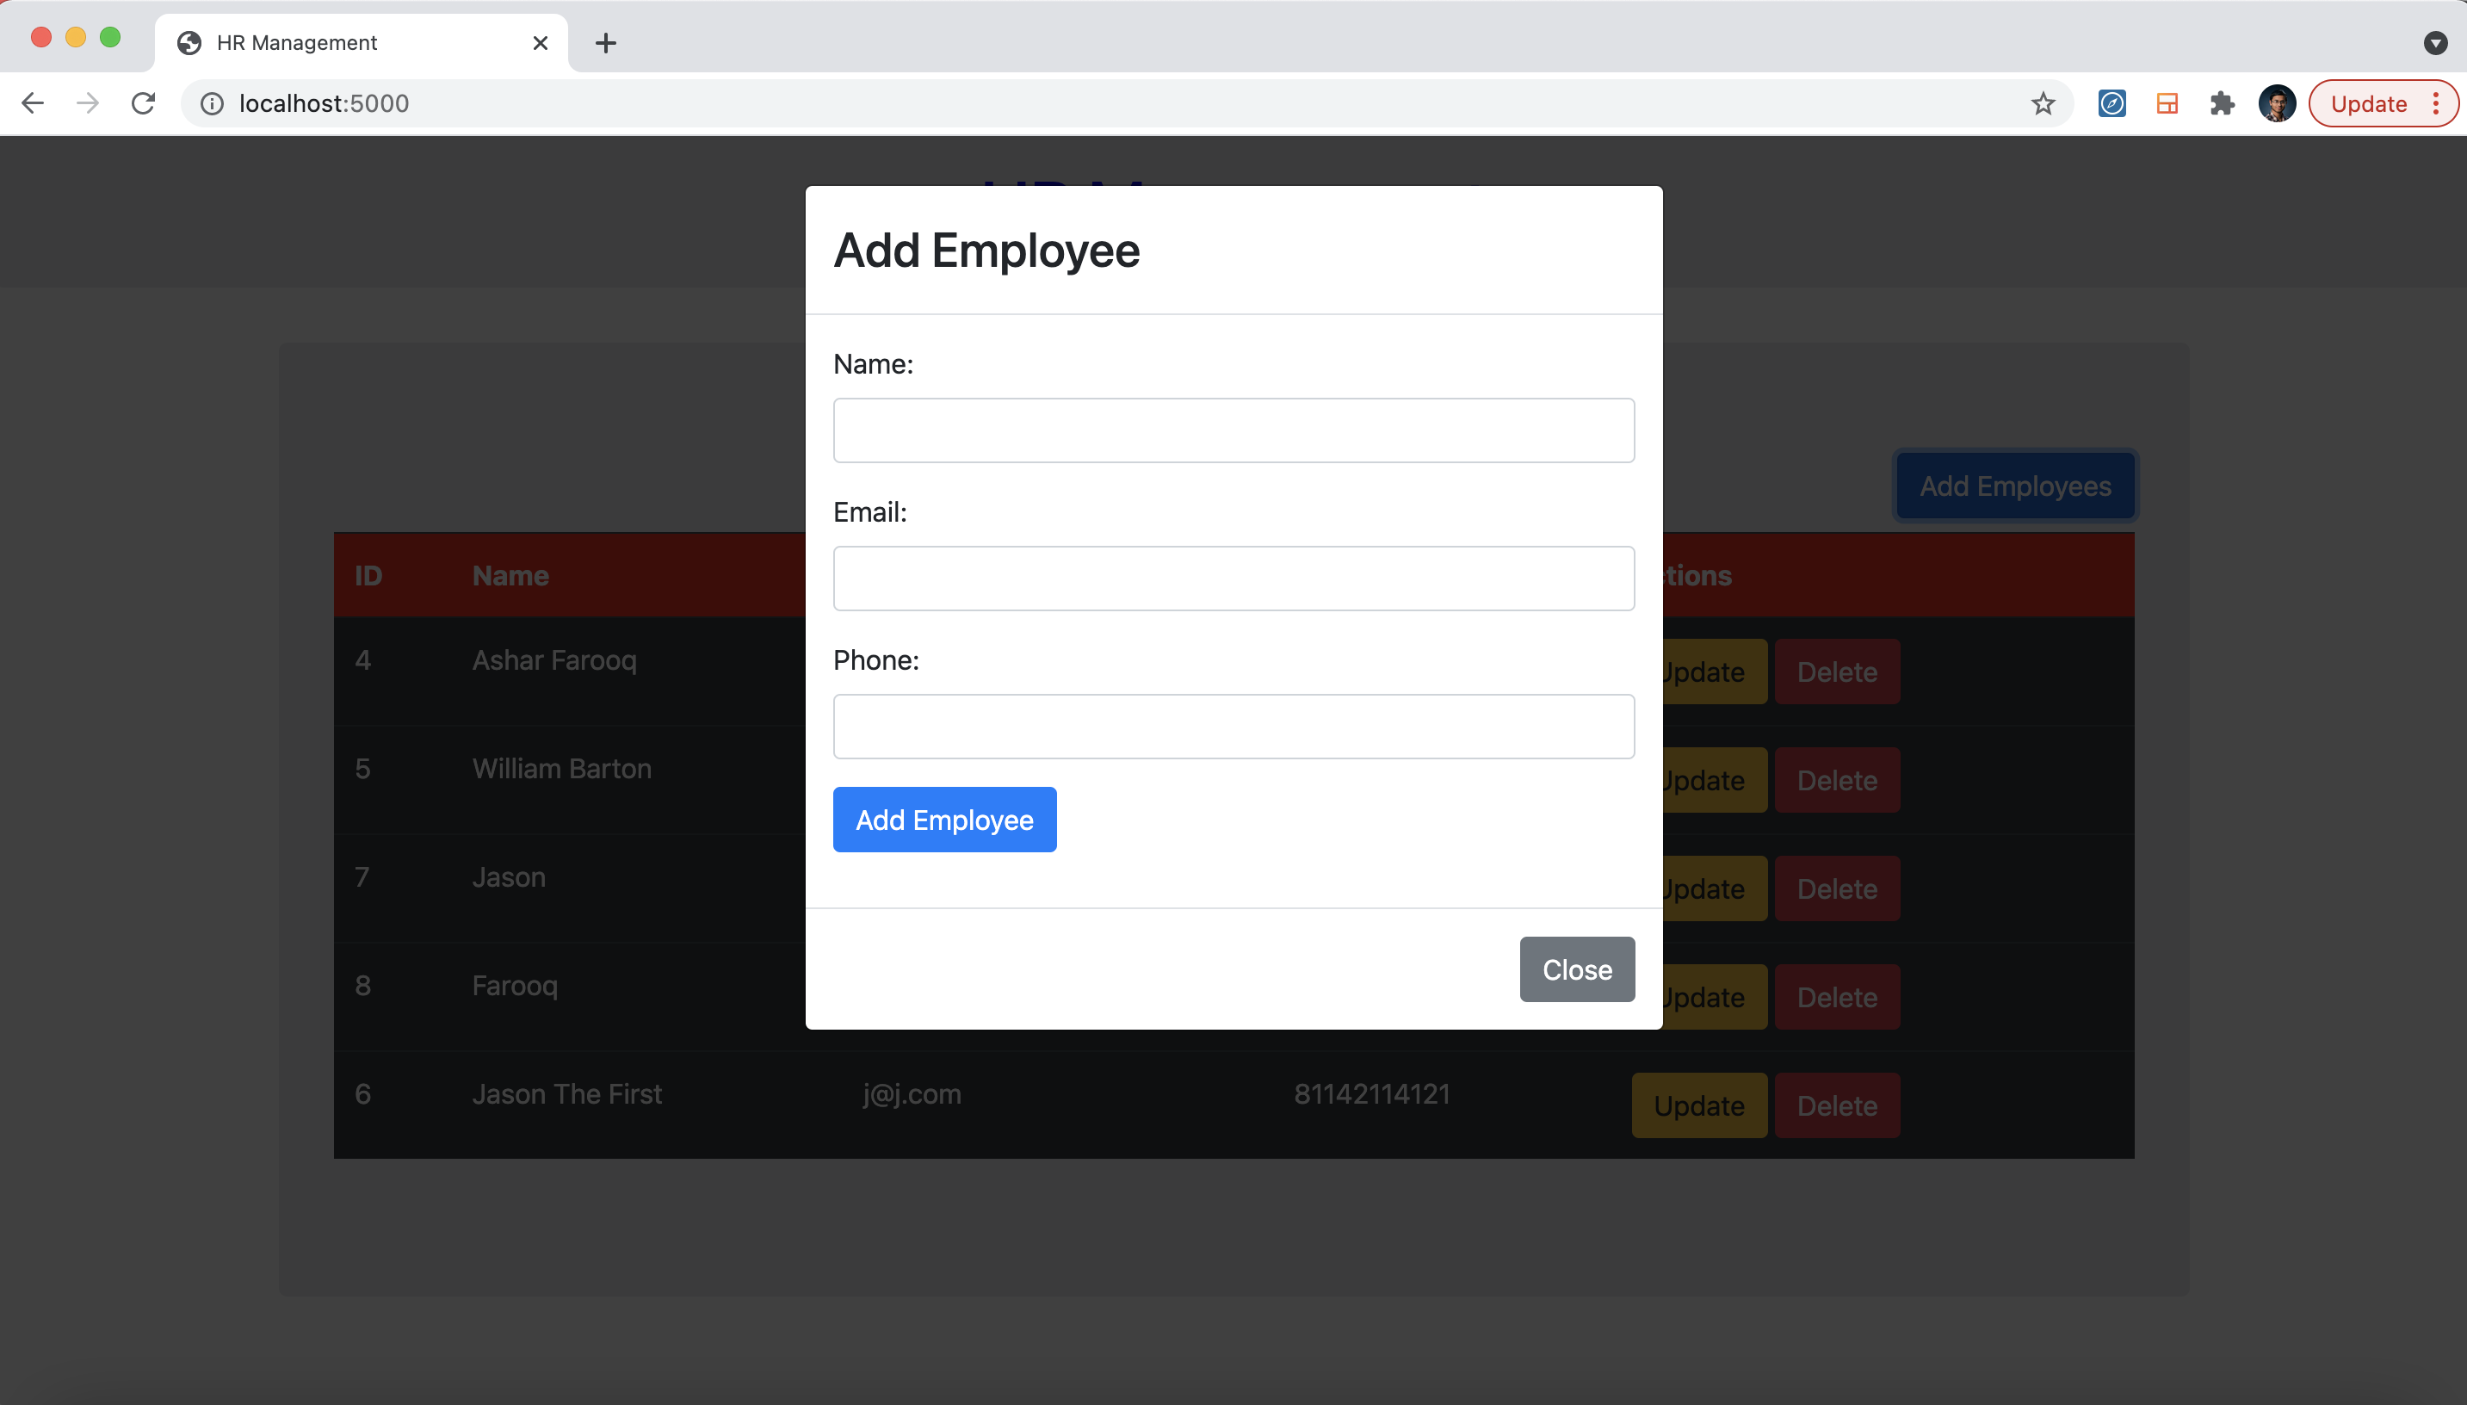Image resolution: width=2467 pixels, height=1405 pixels.
Task: Click Delete for William Barton row
Action: tap(1837, 780)
